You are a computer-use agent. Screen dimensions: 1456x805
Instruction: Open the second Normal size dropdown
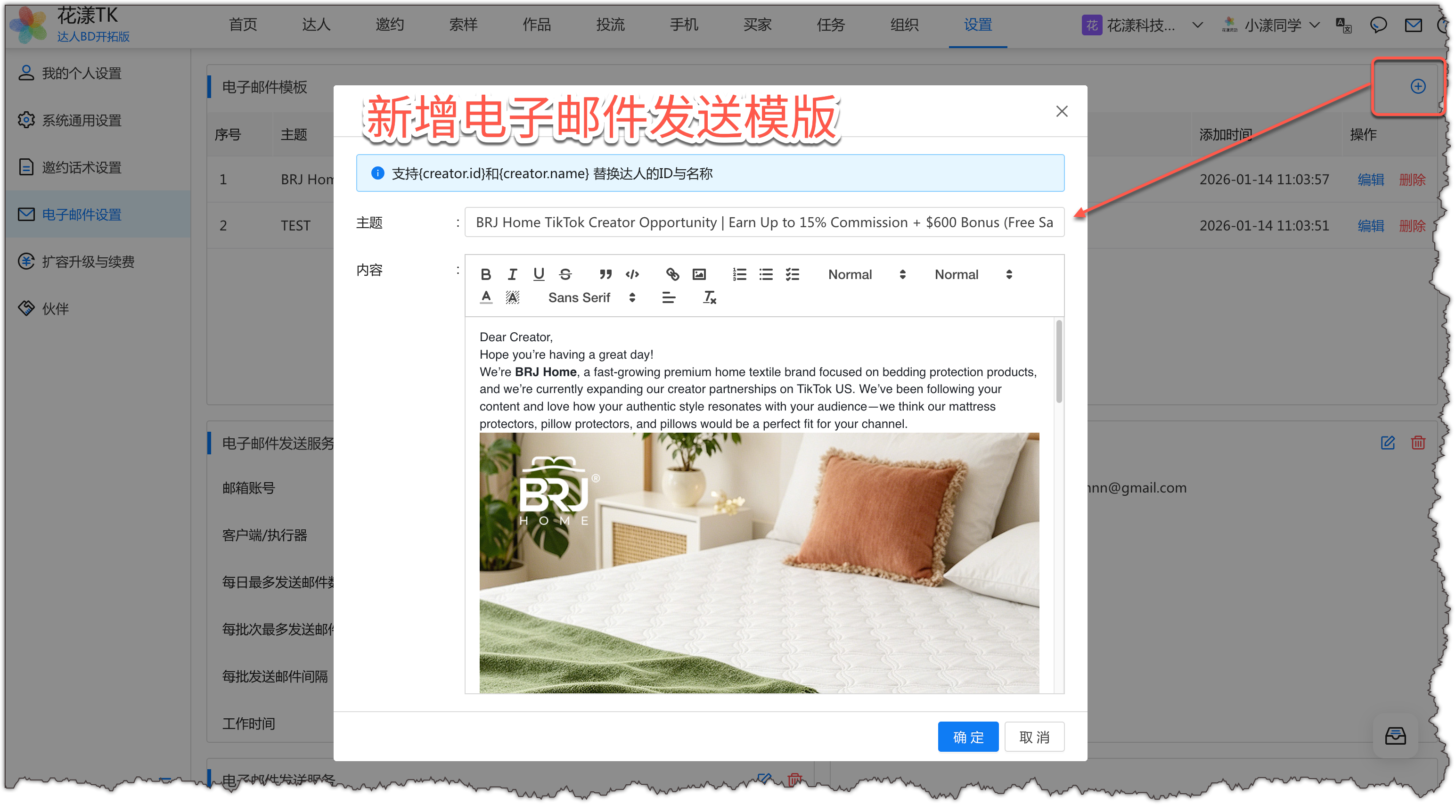point(973,275)
